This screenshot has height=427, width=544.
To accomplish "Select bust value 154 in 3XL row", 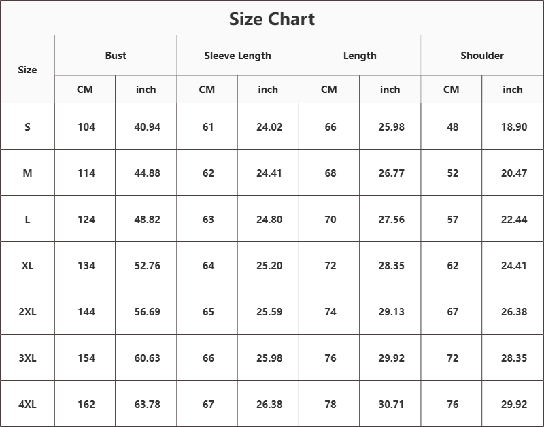I will pos(86,358).
